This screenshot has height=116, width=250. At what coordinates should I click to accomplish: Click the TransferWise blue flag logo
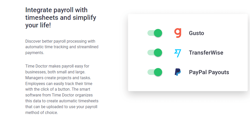[x=177, y=53]
